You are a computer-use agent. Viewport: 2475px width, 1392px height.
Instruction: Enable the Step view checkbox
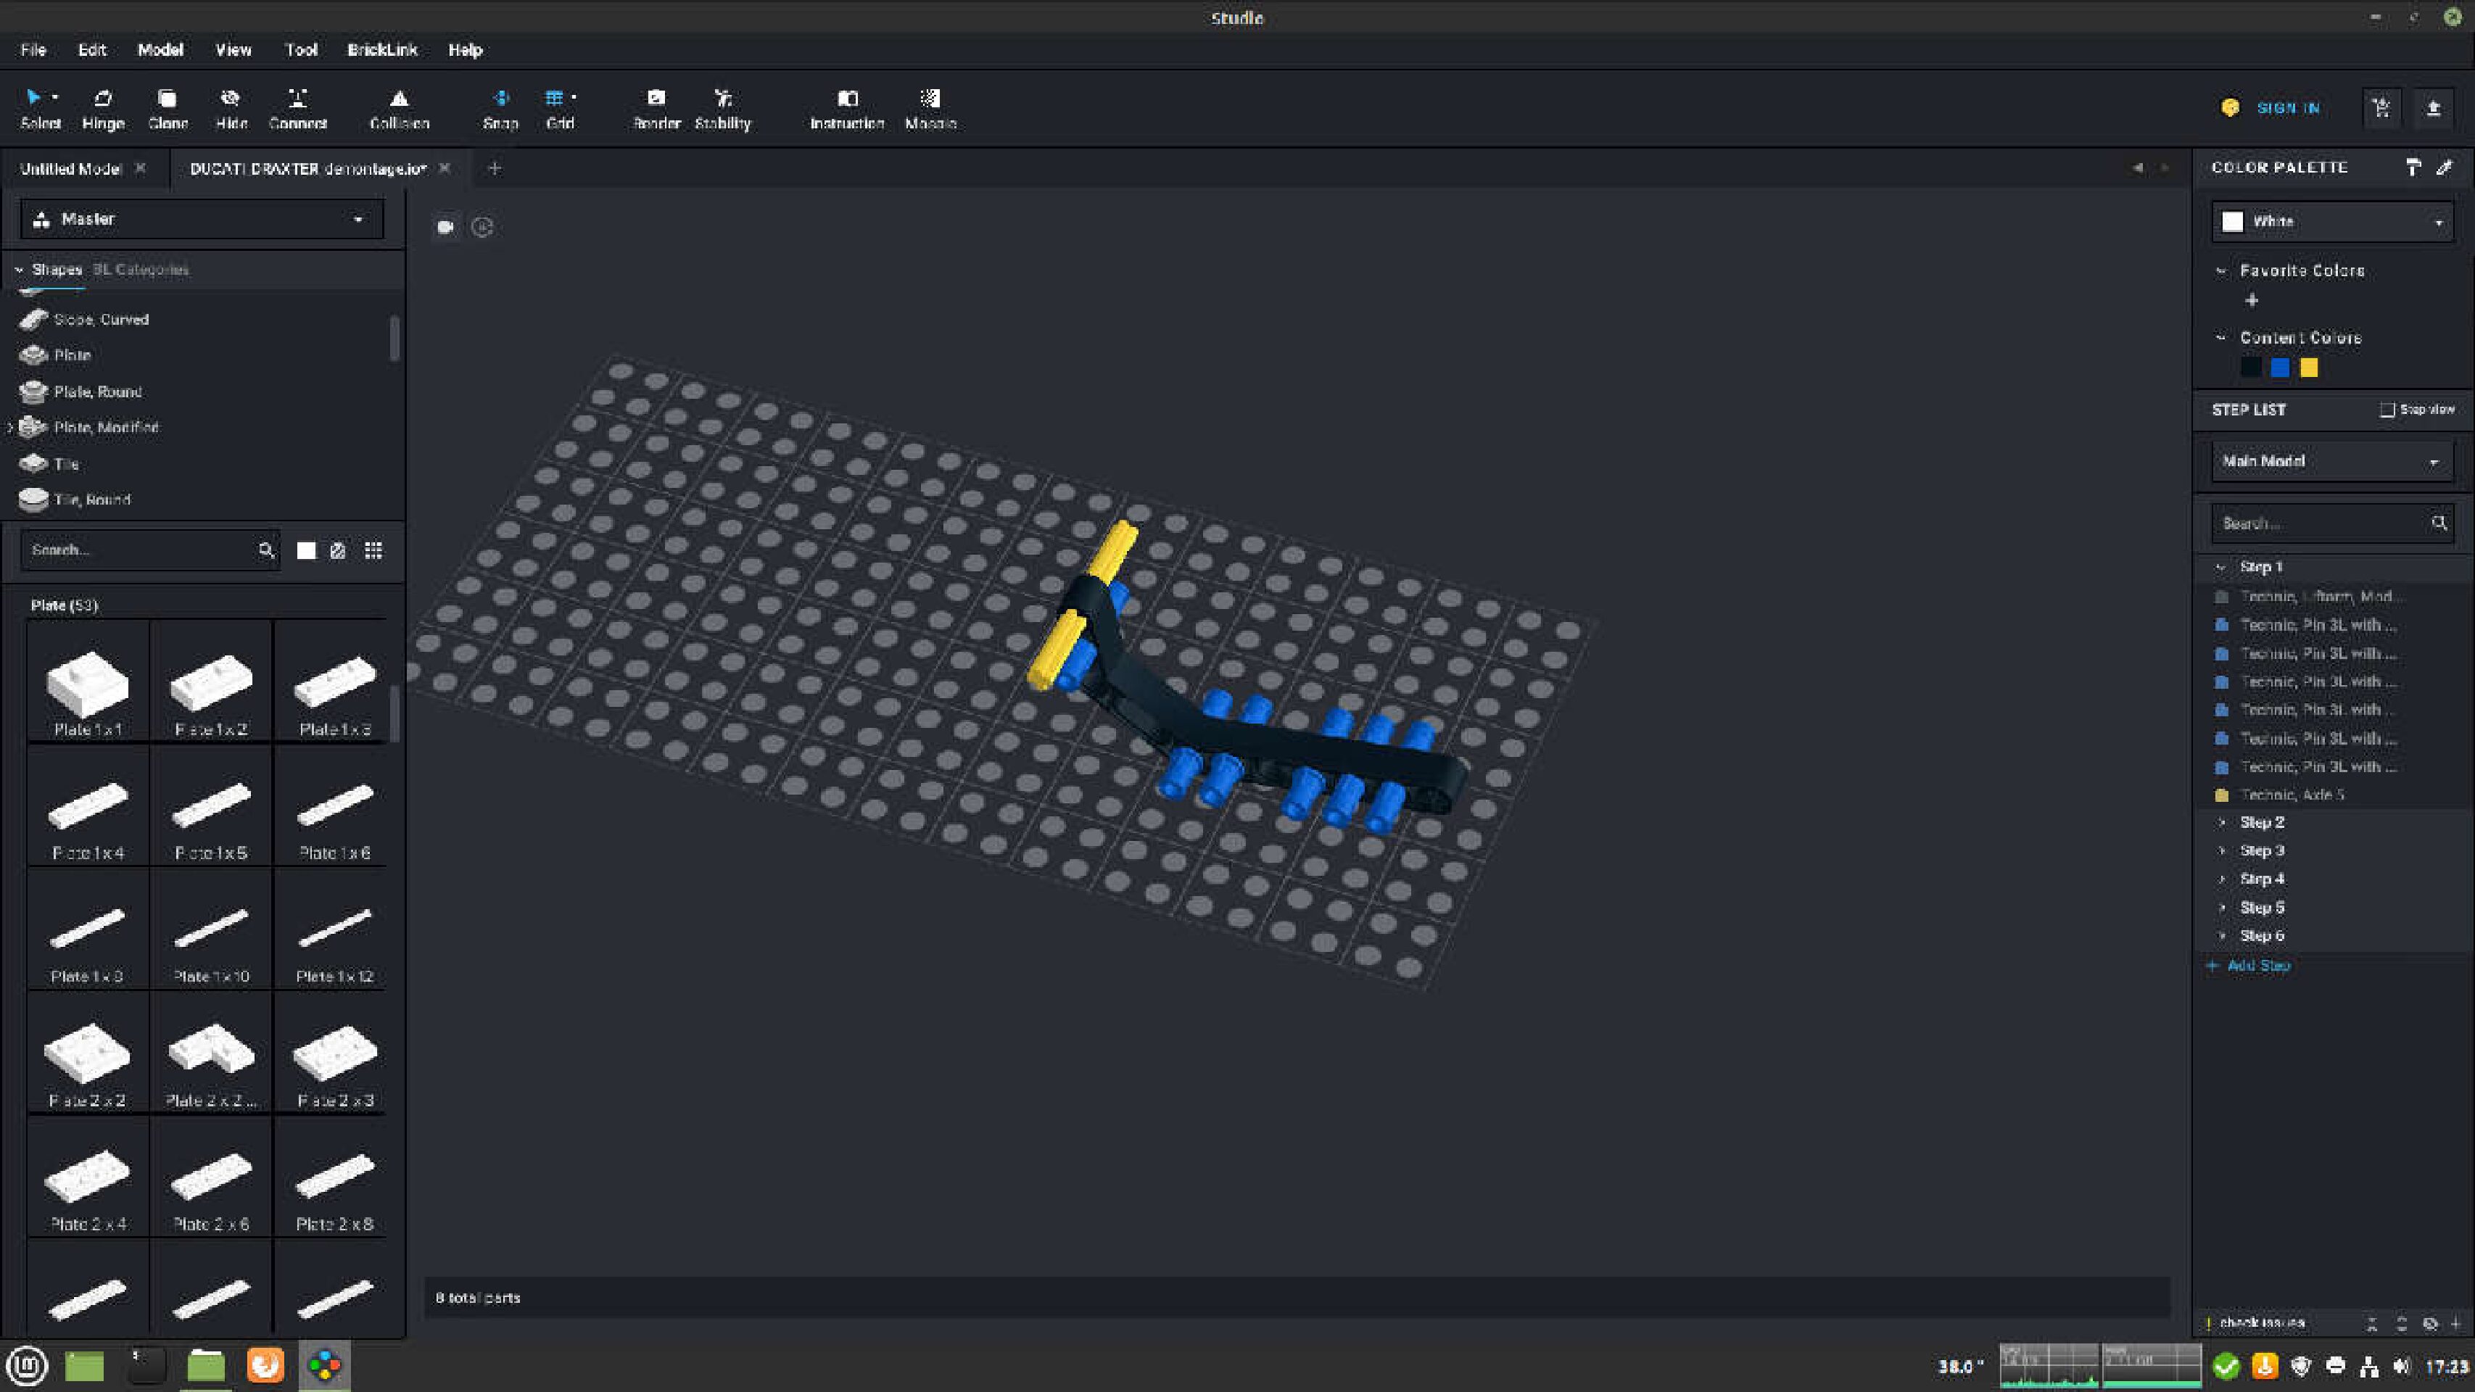pos(2387,410)
